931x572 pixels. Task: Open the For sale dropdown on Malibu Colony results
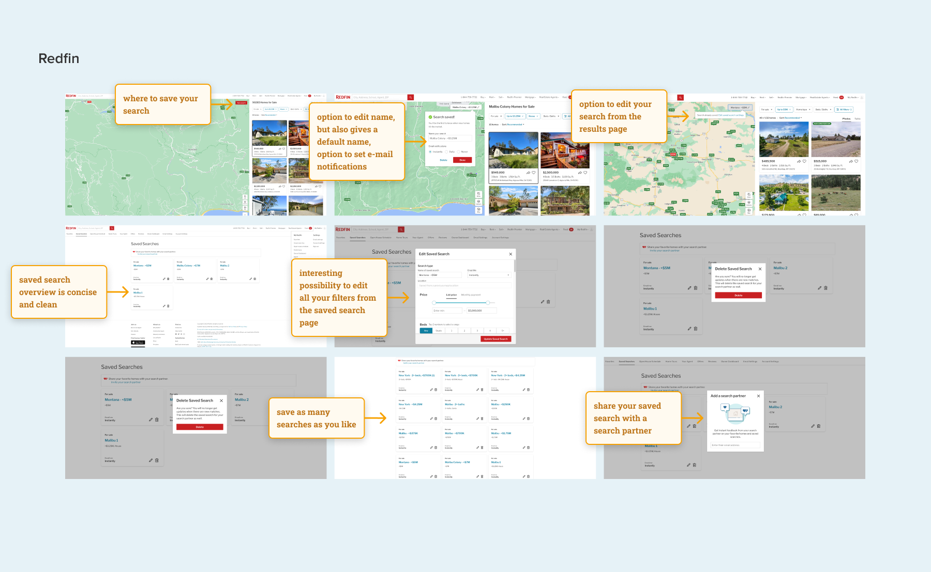pyautogui.click(x=496, y=116)
